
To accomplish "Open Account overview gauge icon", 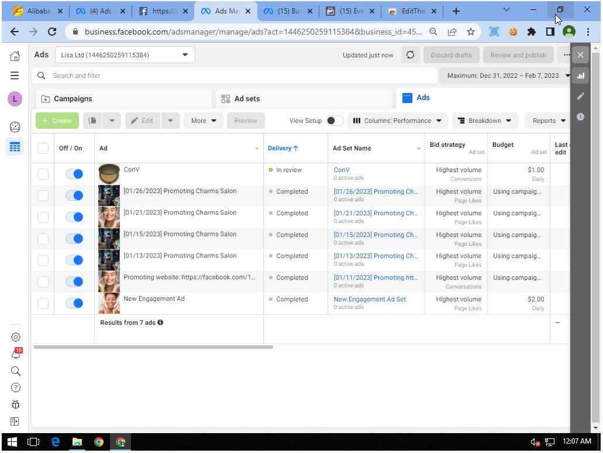I will coord(15,126).
